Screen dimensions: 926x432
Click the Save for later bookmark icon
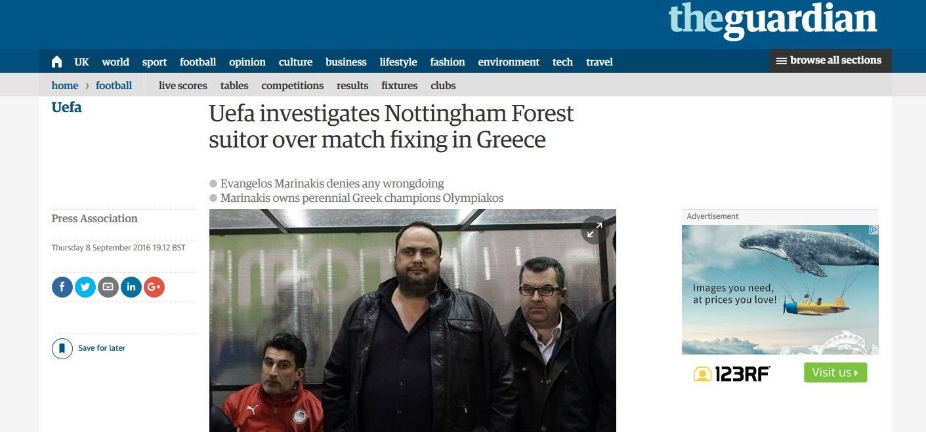point(62,348)
